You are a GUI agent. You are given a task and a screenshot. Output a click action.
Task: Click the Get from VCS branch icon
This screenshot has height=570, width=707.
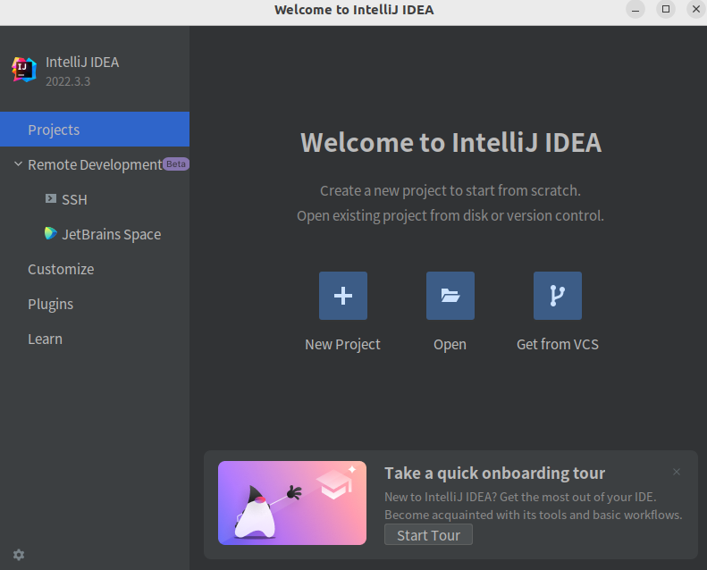[558, 296]
